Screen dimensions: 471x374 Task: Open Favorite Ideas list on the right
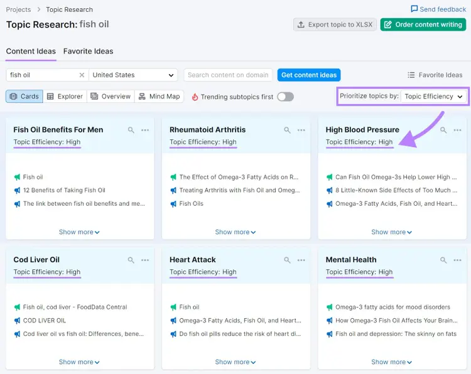point(435,75)
